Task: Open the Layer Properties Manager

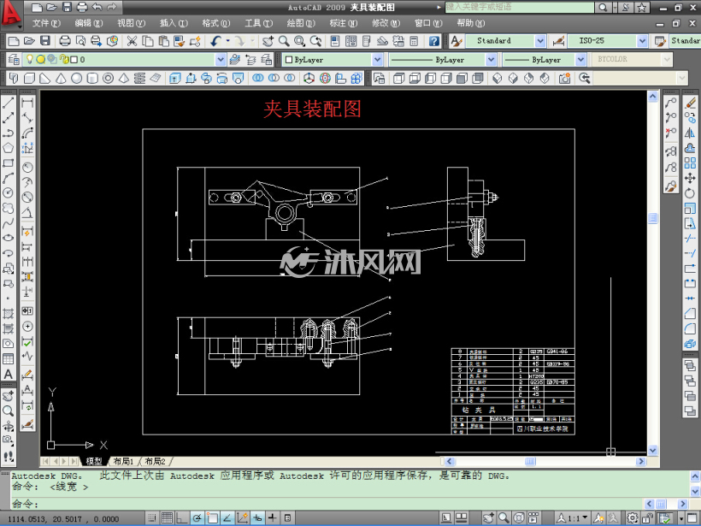Action: (14, 60)
